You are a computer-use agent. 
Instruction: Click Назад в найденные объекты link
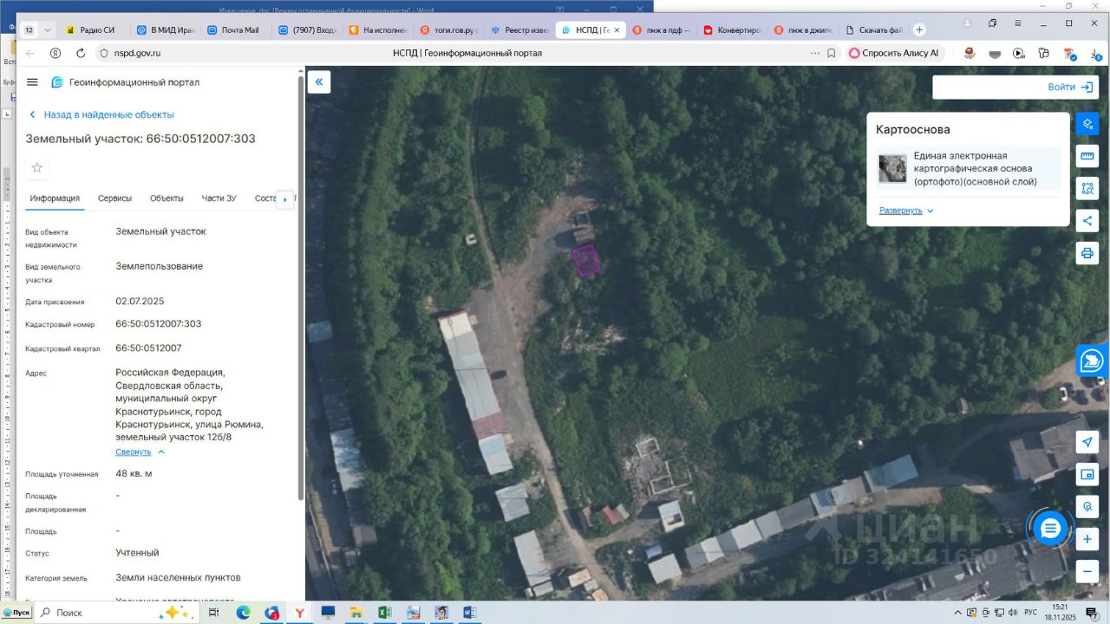[101, 114]
